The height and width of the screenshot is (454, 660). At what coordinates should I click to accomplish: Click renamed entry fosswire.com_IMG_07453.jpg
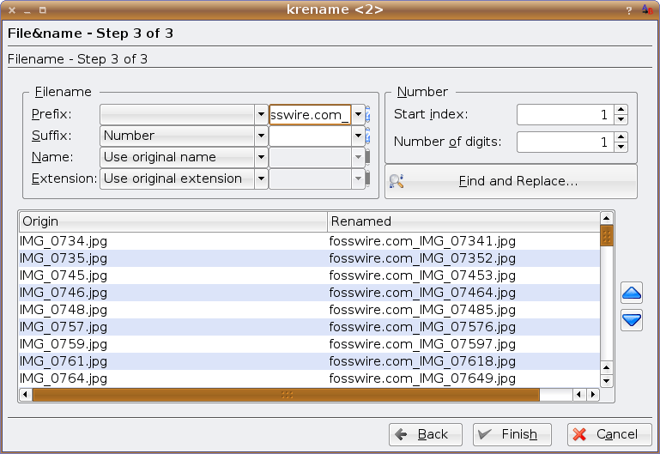click(x=422, y=275)
